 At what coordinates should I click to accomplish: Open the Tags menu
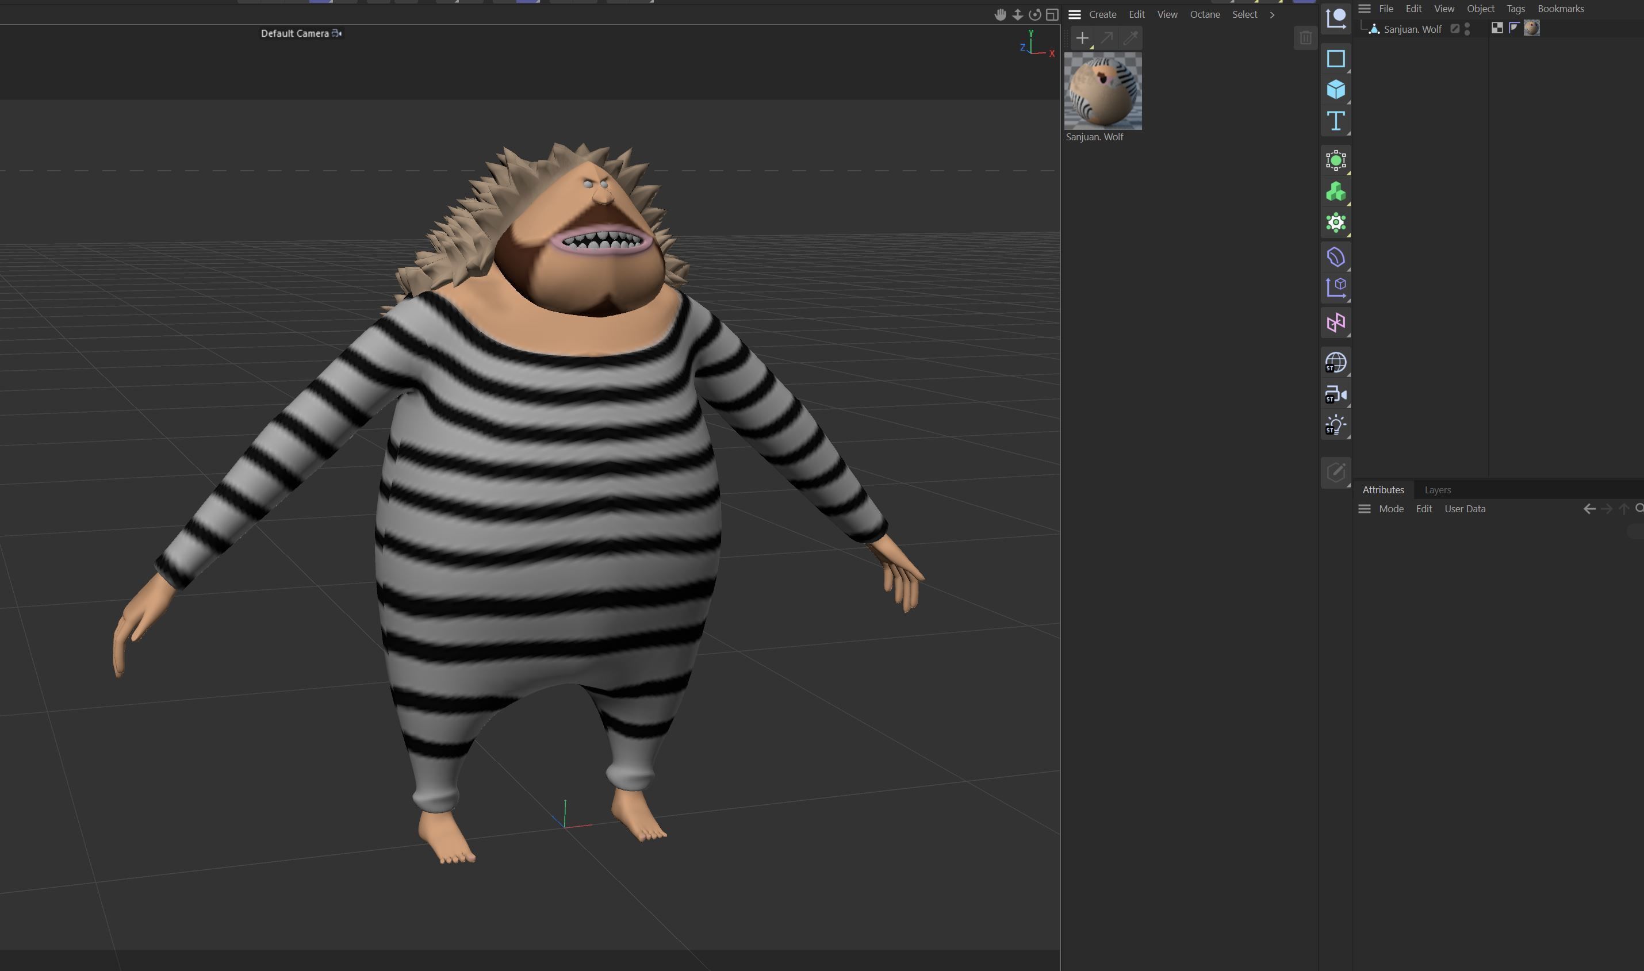point(1515,9)
